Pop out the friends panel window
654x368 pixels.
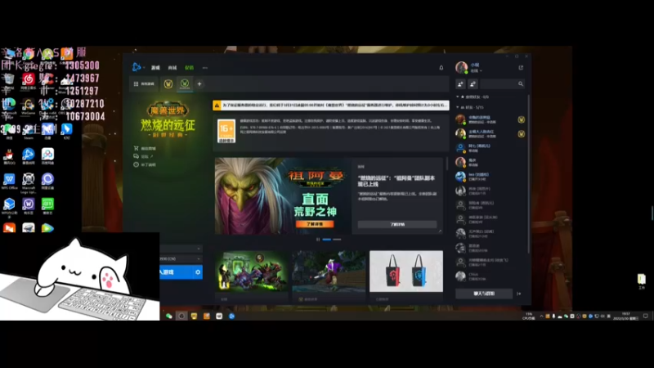[x=521, y=67]
